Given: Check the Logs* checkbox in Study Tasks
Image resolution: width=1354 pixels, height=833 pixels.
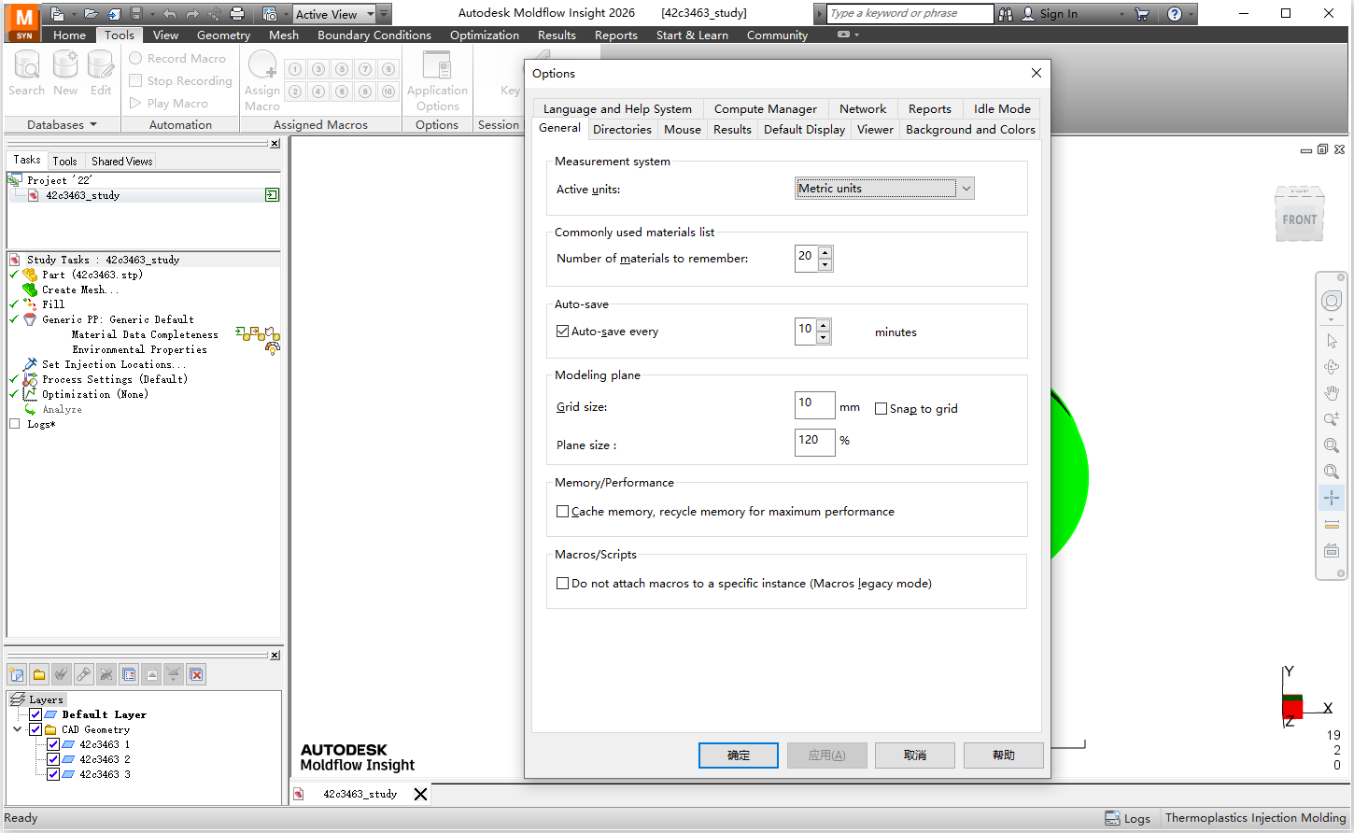Looking at the screenshot, I should pyautogui.click(x=14, y=424).
